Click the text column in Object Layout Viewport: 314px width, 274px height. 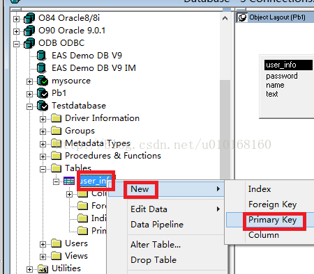tap(272, 94)
